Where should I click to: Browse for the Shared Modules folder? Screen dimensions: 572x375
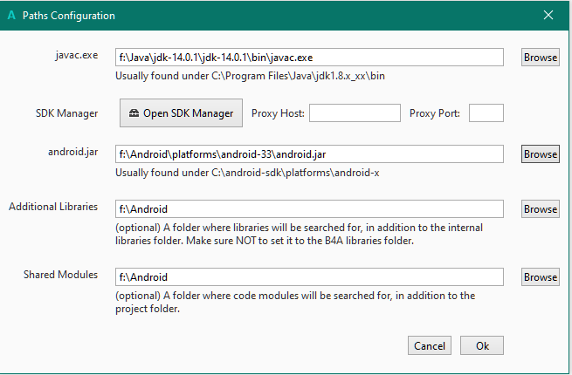pos(540,277)
